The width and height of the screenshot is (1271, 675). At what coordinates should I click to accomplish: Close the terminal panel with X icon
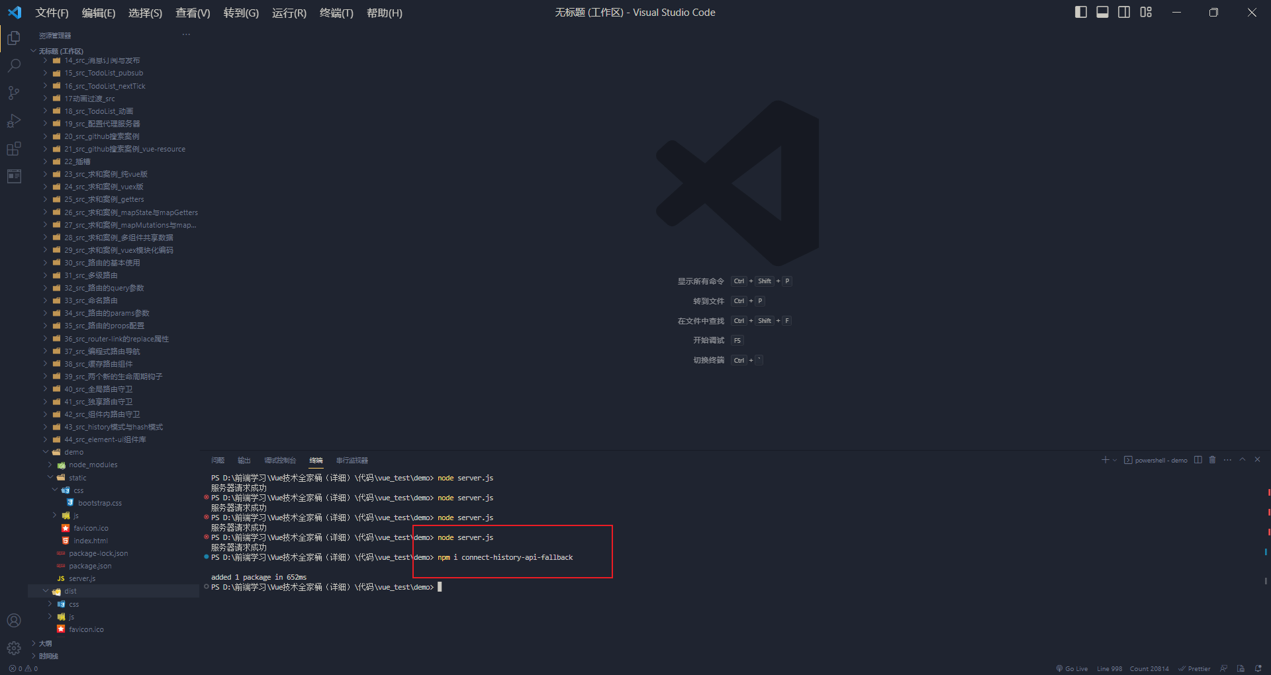[1258, 460]
